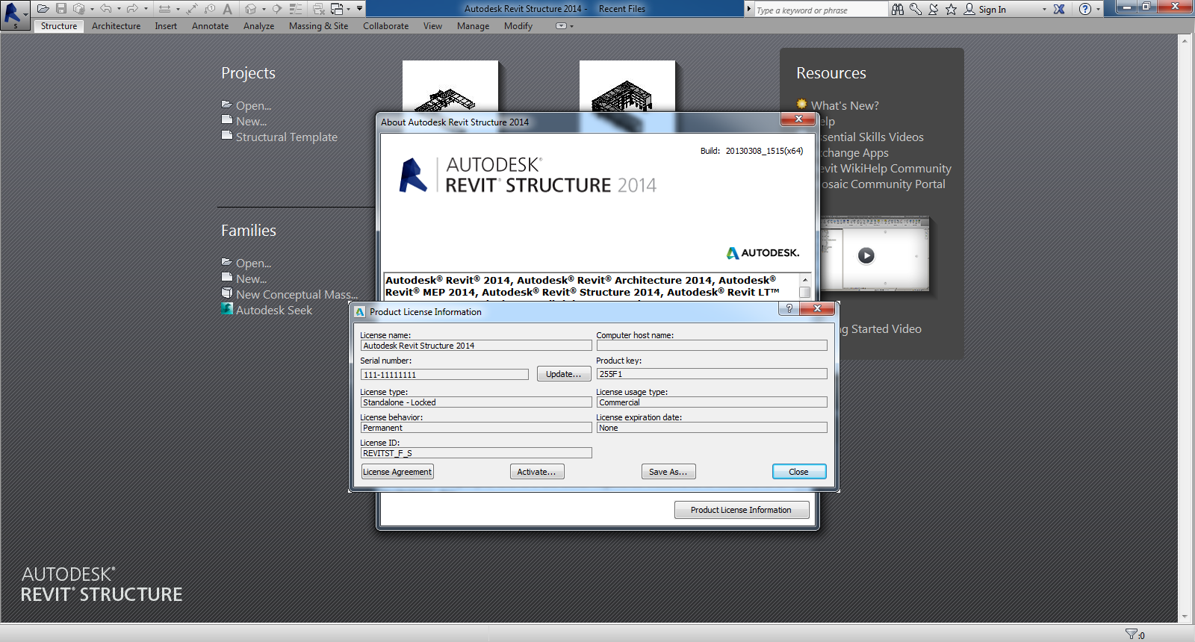Expand the Measure tool dropdown arrow
The width and height of the screenshot is (1195, 642).
click(x=178, y=9)
